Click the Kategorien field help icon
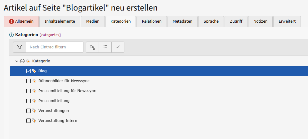This screenshot has width=308, height=139. coord(11,35)
